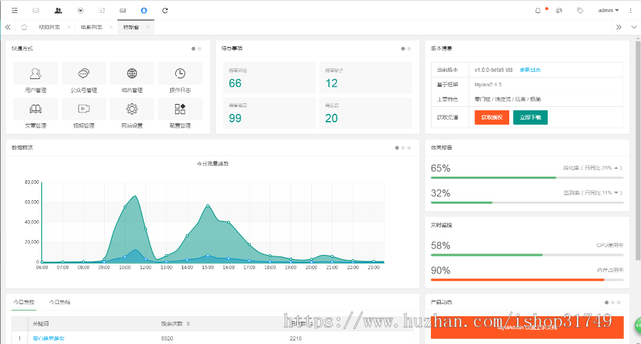This screenshot has width=641, height=344.
Task: Open 网站设置 gear shortcut
Action: tap(132, 114)
